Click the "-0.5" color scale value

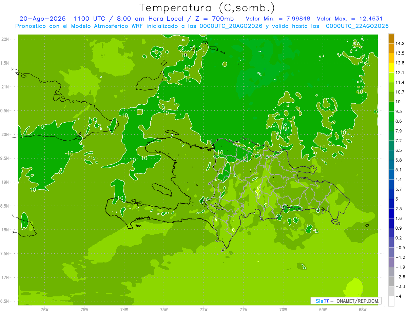pos(400,248)
